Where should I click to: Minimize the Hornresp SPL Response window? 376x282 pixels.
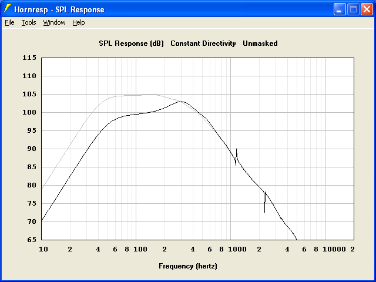click(x=340, y=9)
